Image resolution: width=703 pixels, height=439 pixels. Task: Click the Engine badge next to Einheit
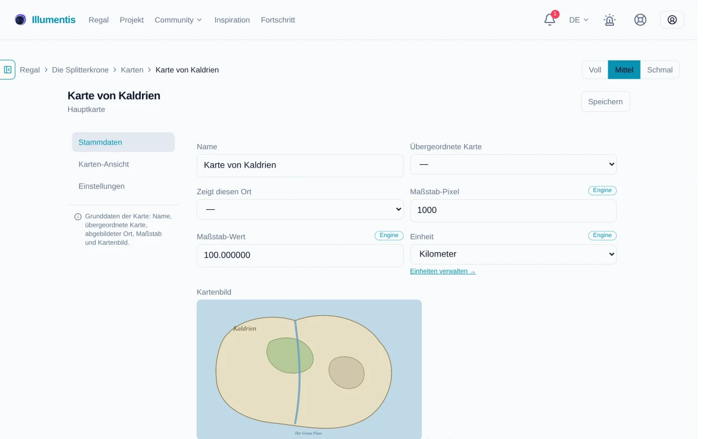pos(602,236)
